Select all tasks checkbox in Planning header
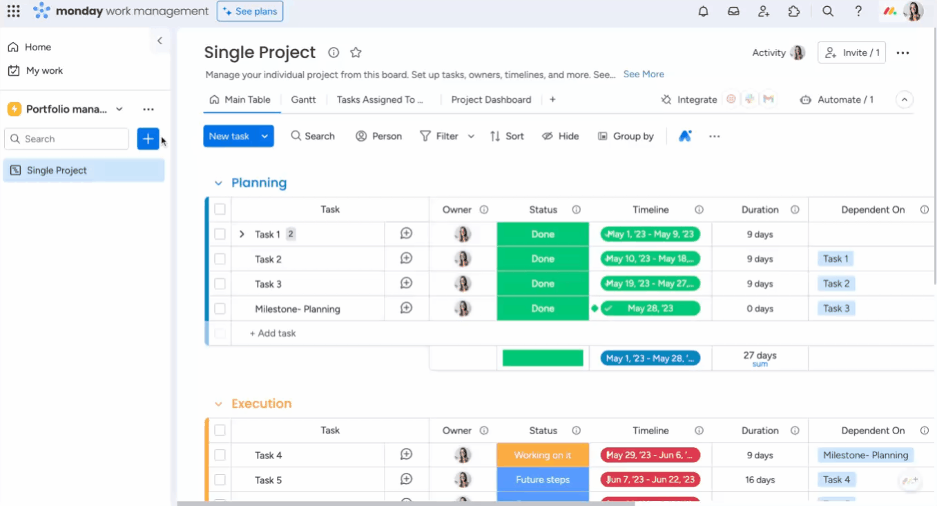This screenshot has width=937, height=506. click(220, 209)
